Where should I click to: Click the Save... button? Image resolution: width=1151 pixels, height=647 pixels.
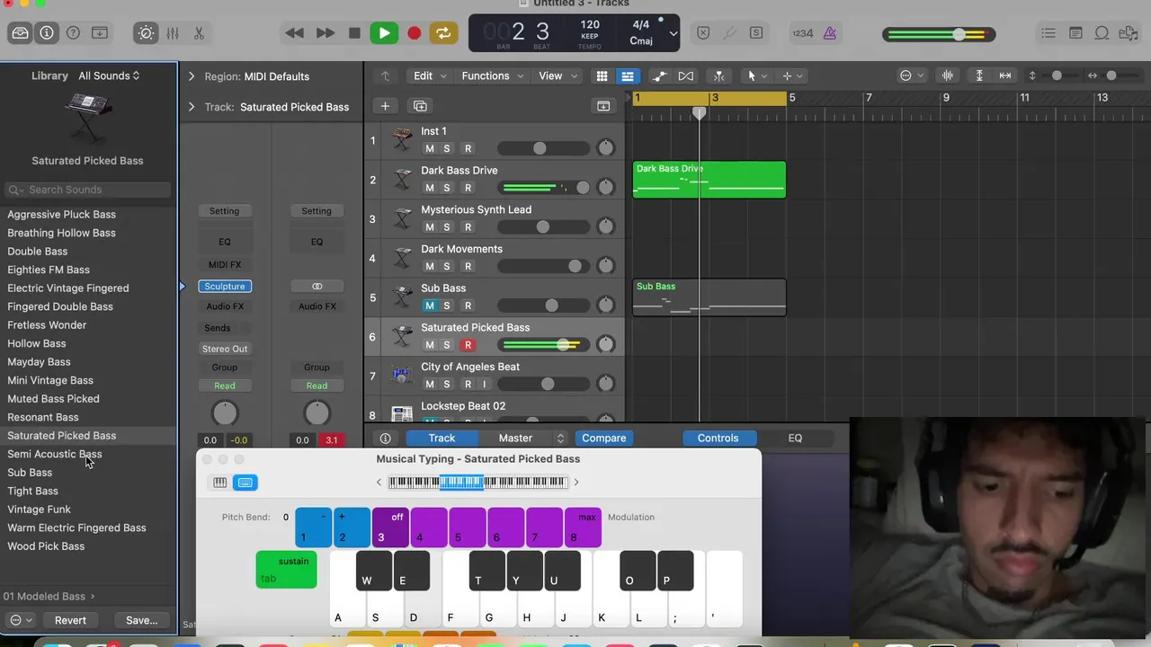pyautogui.click(x=141, y=620)
